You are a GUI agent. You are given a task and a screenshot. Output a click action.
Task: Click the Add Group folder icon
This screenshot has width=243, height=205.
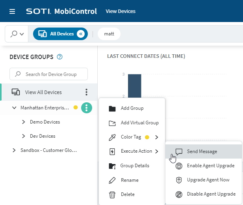pos(112,109)
